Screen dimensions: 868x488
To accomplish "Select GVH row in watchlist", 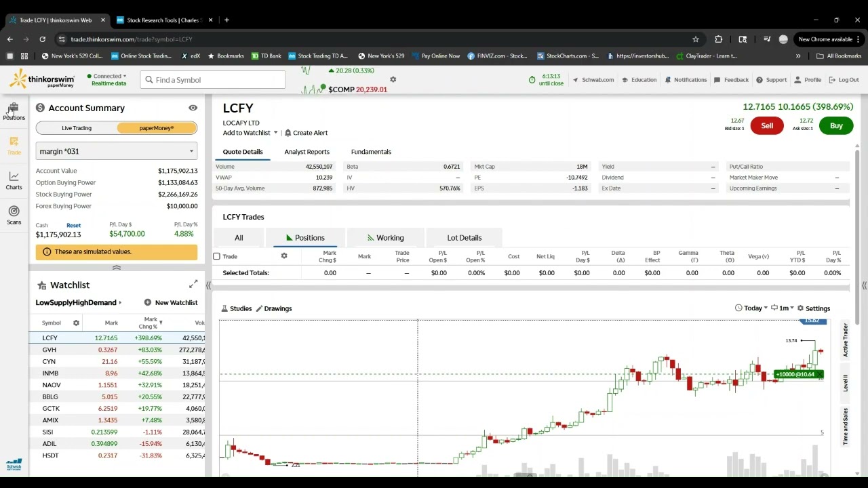I will 117,350.
